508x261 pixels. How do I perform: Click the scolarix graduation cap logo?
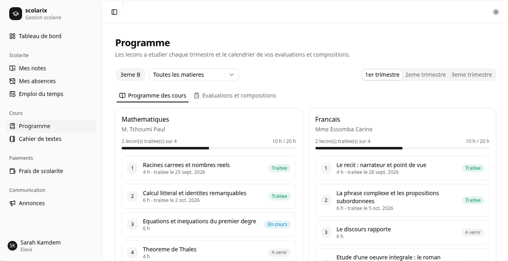click(16, 14)
